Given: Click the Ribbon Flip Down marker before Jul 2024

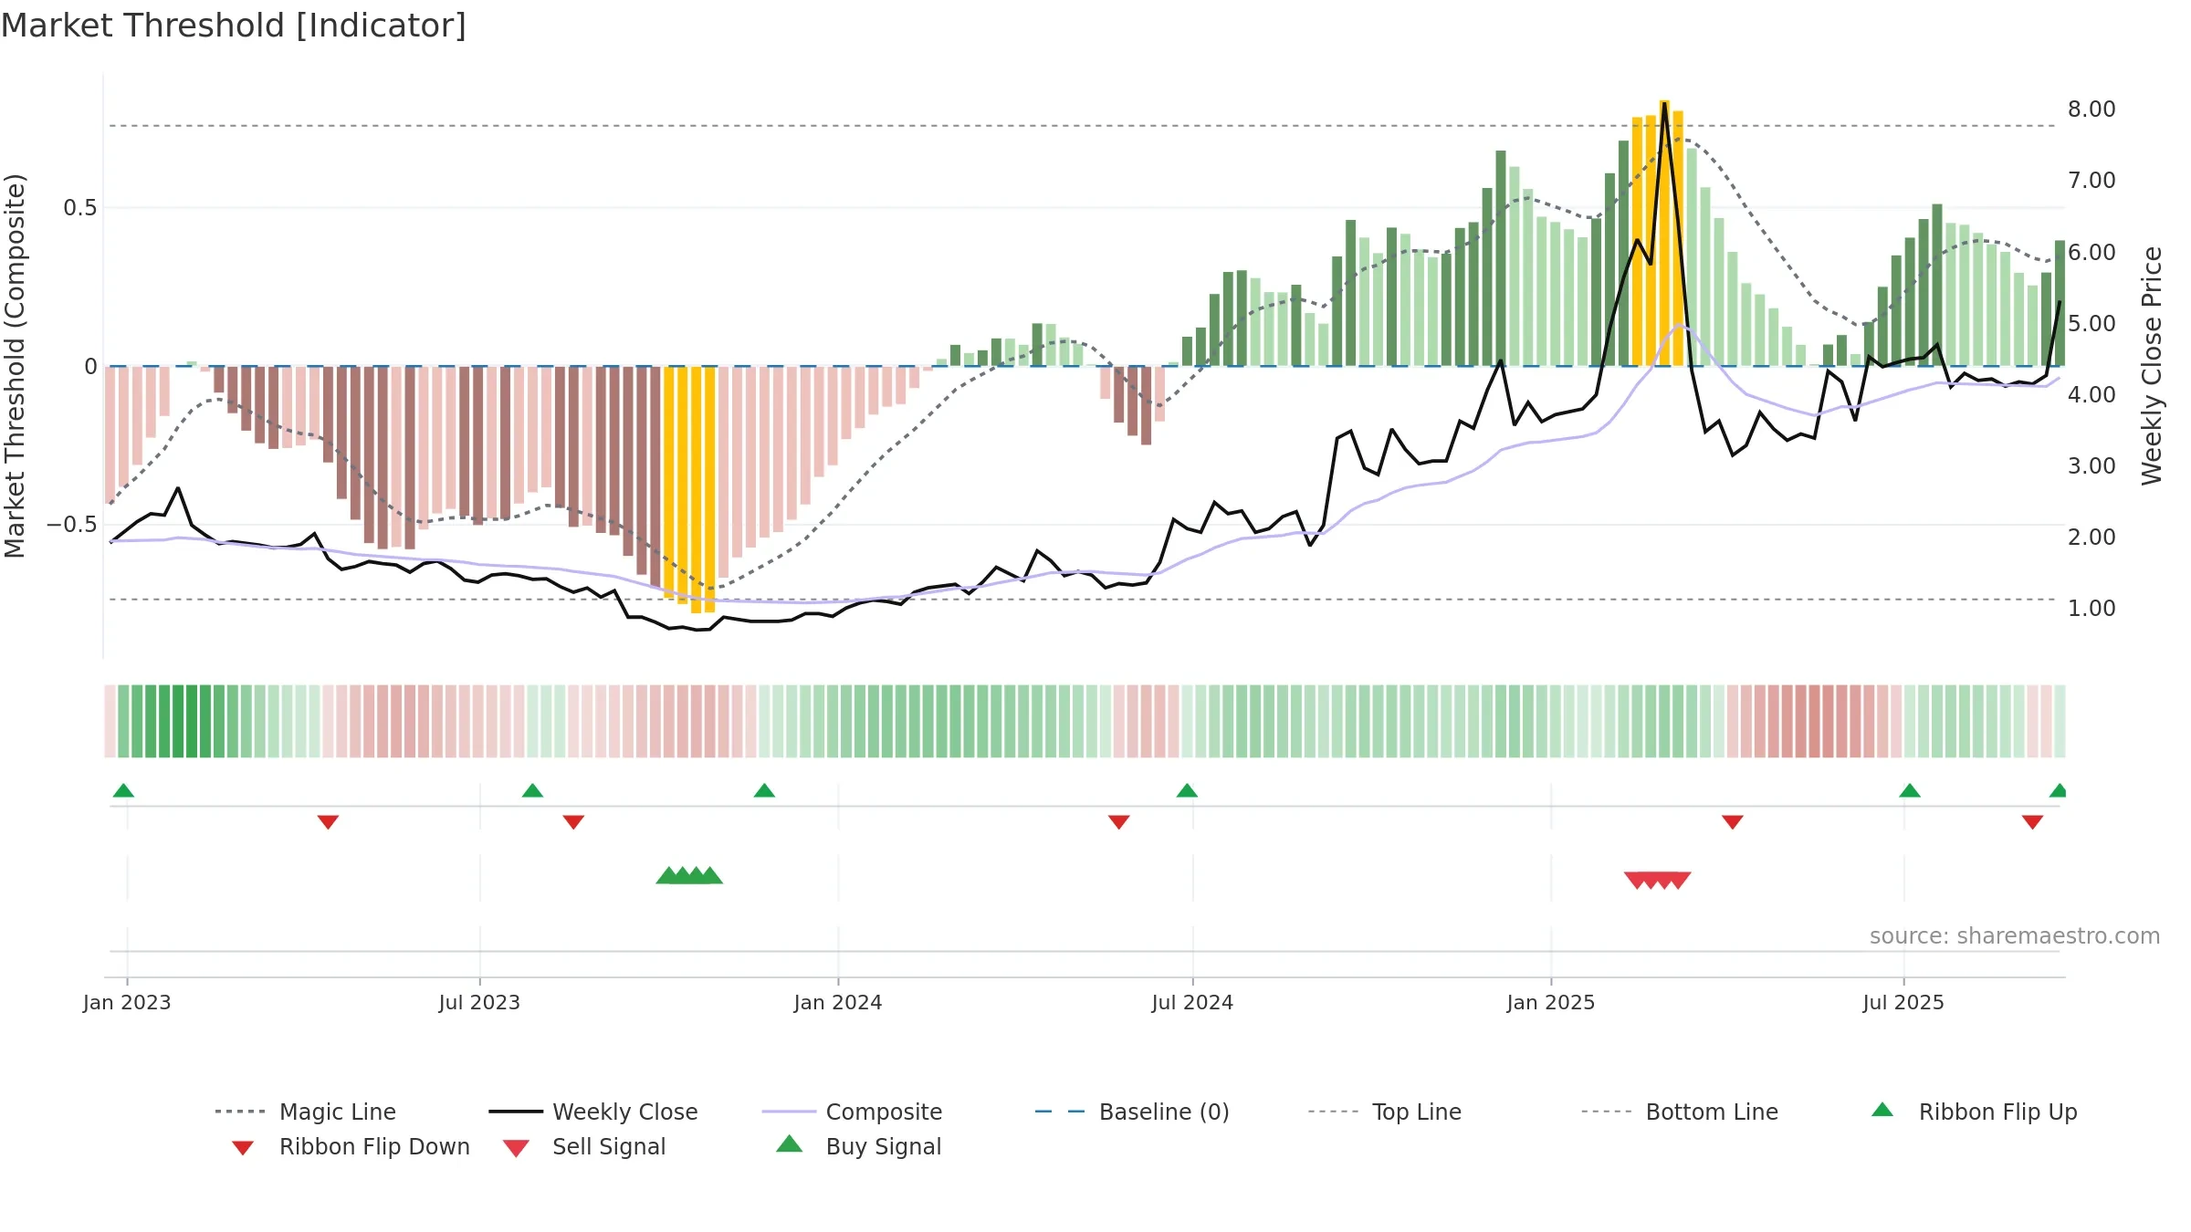Looking at the screenshot, I should click(x=1119, y=822).
